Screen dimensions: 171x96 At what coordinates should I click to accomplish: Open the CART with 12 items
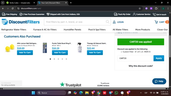[162, 22]
